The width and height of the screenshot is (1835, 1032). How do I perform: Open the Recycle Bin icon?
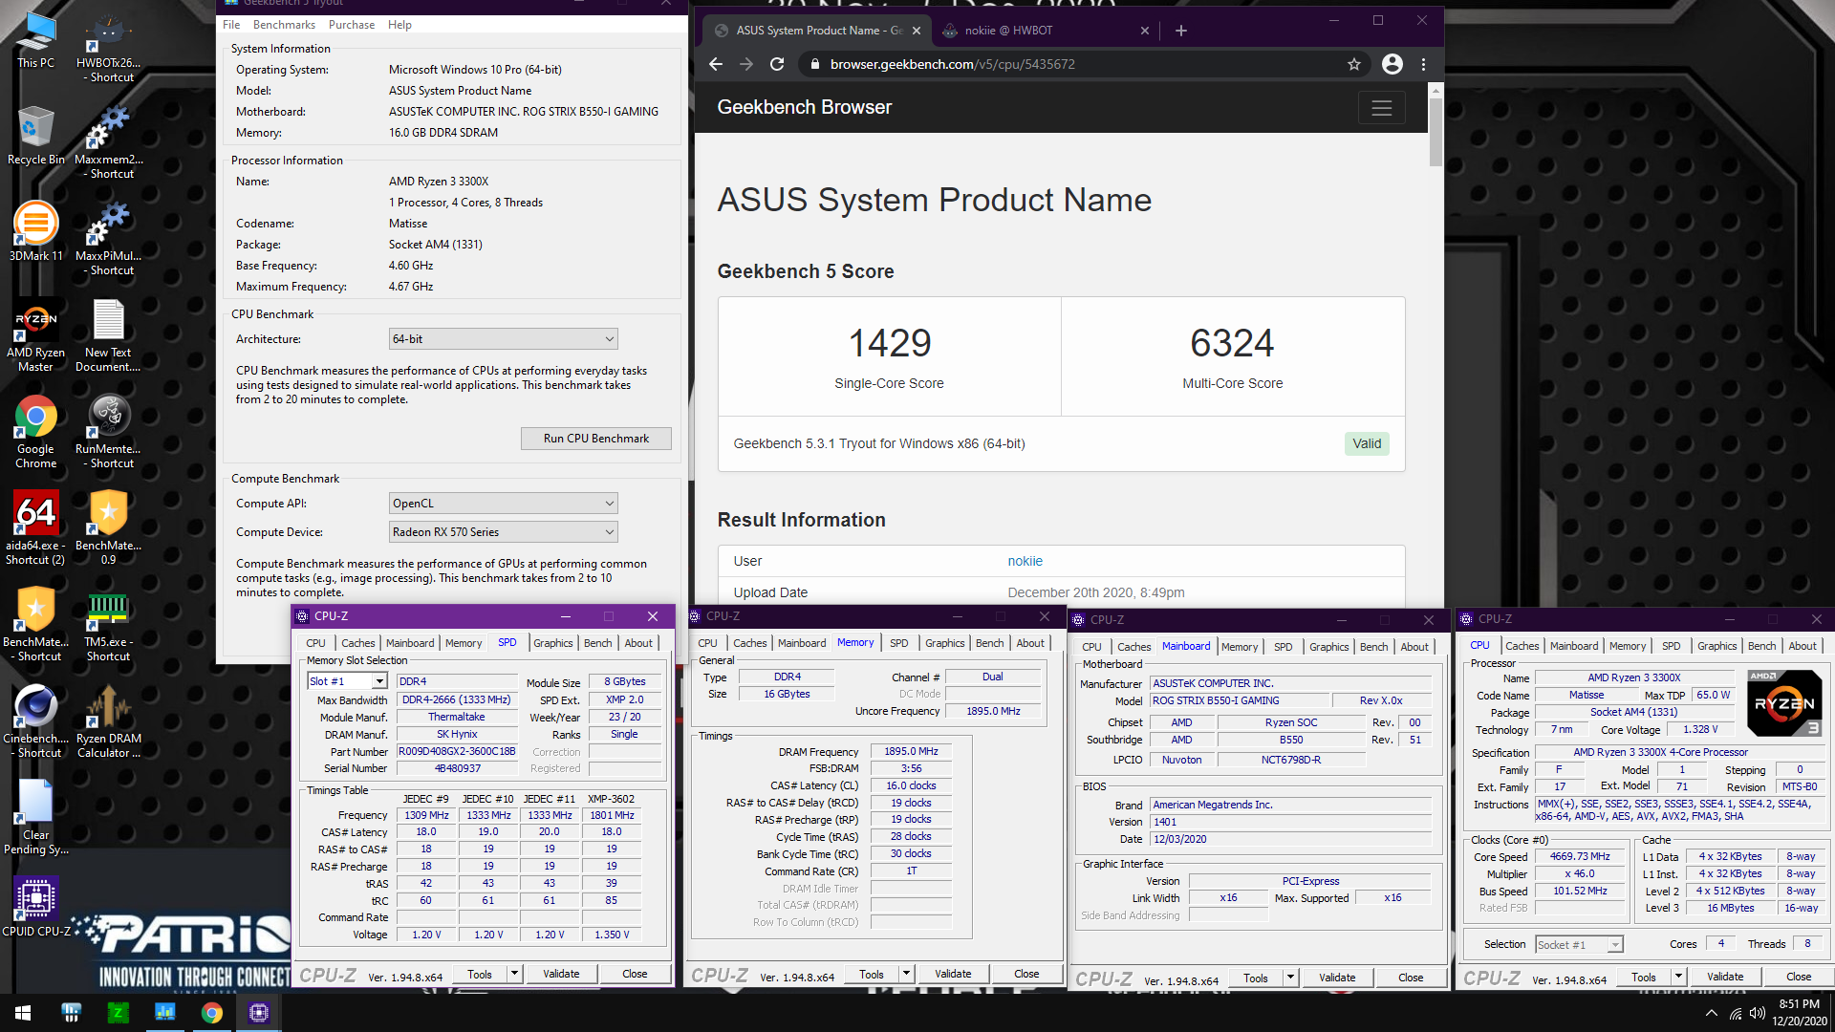(x=36, y=136)
